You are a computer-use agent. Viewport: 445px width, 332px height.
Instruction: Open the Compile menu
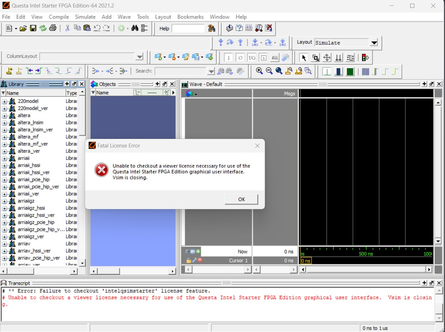tap(59, 17)
